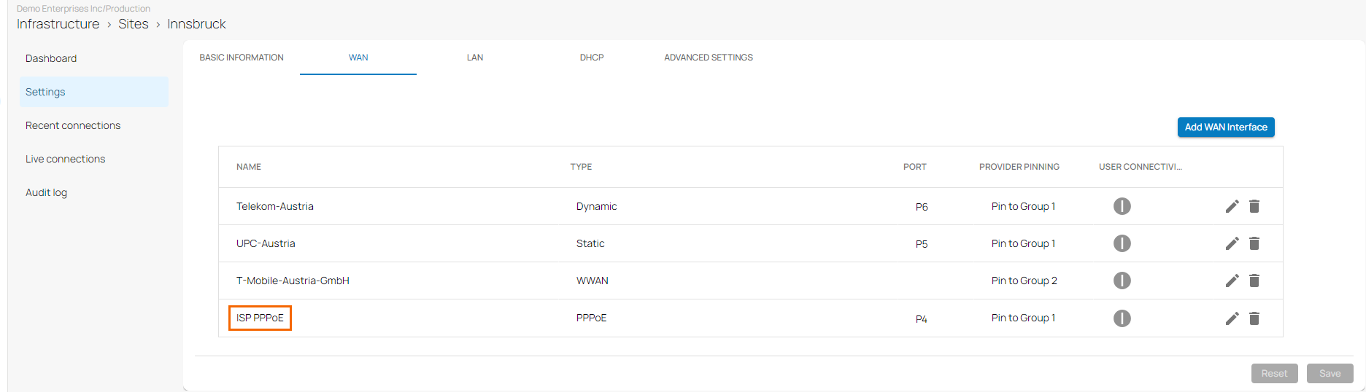Open Dashboard in the sidebar
The image size is (1366, 392).
(x=51, y=58)
